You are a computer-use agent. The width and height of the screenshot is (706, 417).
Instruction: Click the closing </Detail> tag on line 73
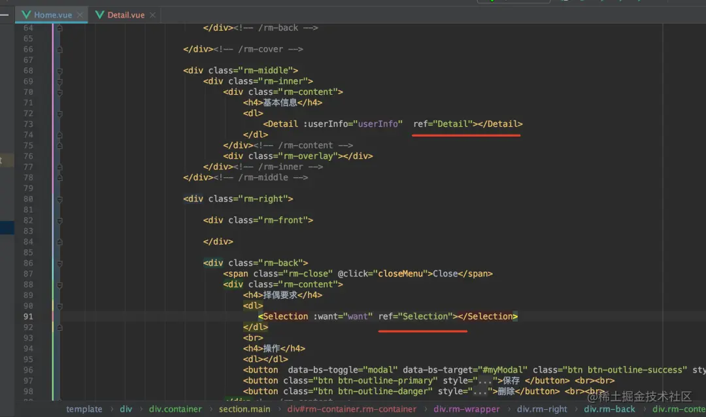click(x=500, y=124)
